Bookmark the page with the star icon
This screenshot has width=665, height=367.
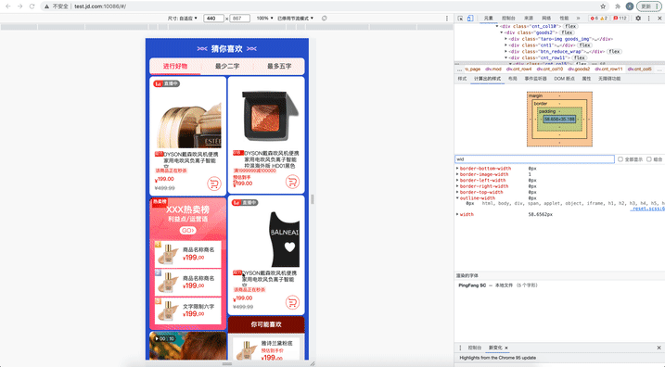[603, 6]
